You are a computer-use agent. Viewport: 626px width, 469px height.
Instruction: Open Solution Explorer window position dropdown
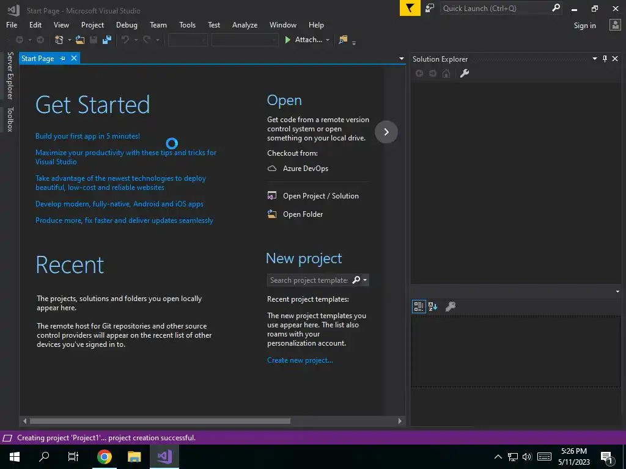point(594,59)
